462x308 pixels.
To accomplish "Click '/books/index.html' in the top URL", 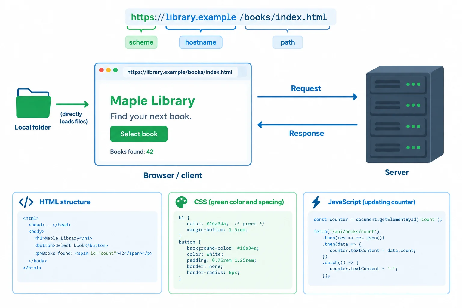I will click(283, 17).
